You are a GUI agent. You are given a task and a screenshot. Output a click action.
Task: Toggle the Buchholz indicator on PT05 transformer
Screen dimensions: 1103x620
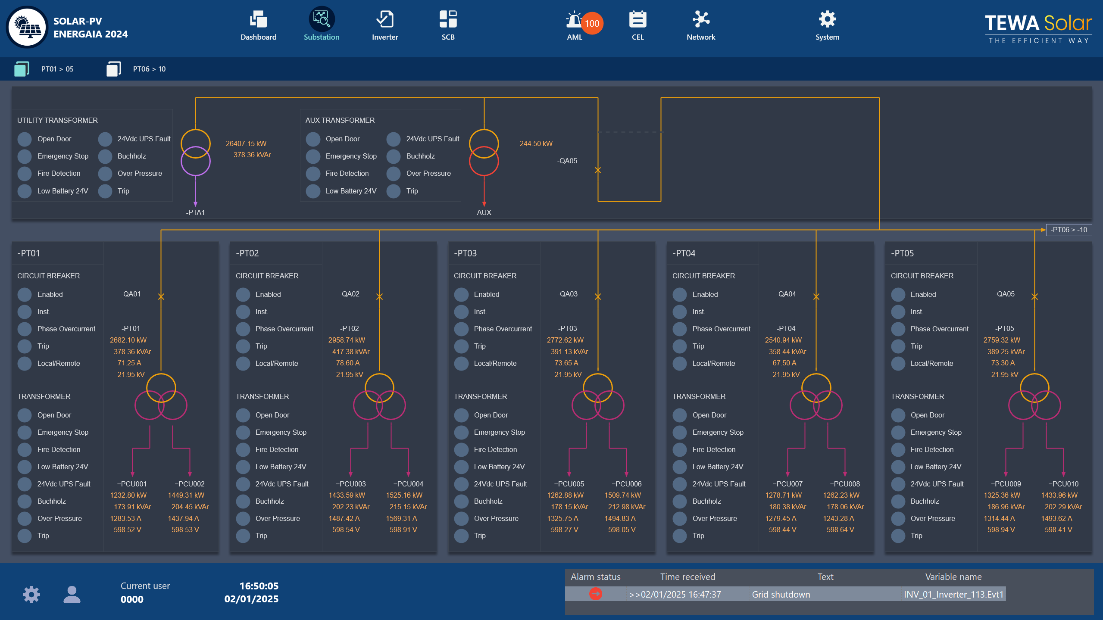pyautogui.click(x=899, y=501)
